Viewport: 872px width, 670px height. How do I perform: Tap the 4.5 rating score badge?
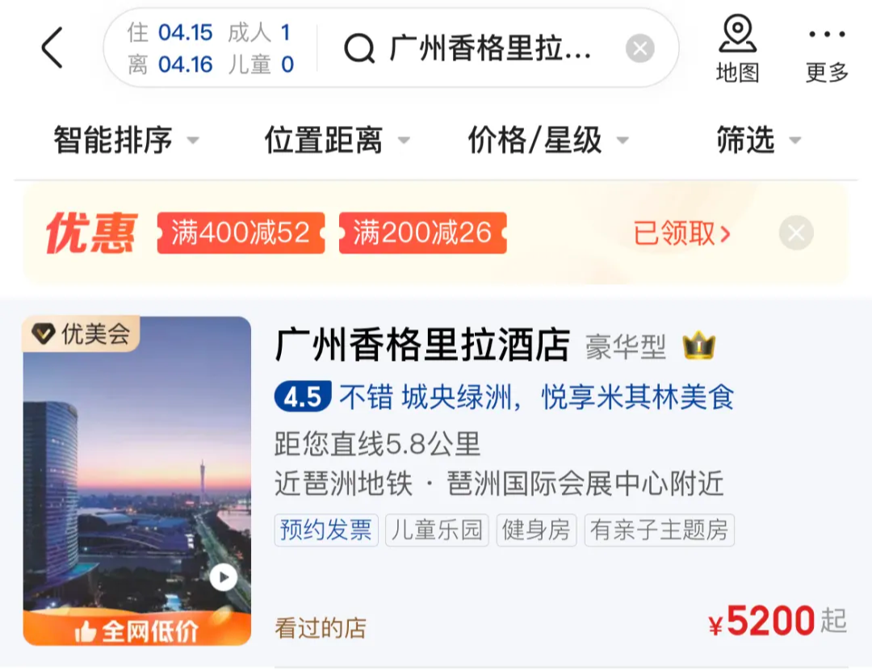[303, 397]
